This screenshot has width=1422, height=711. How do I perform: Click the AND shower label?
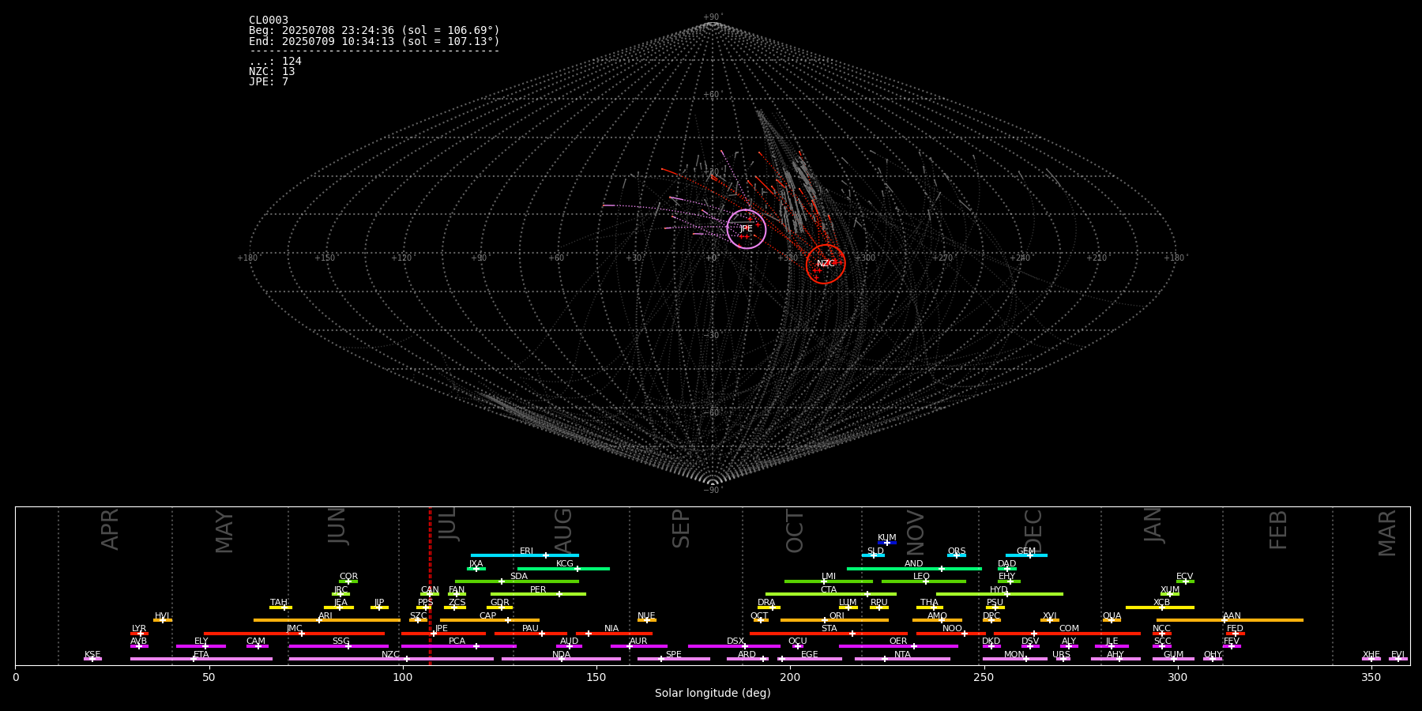(914, 564)
